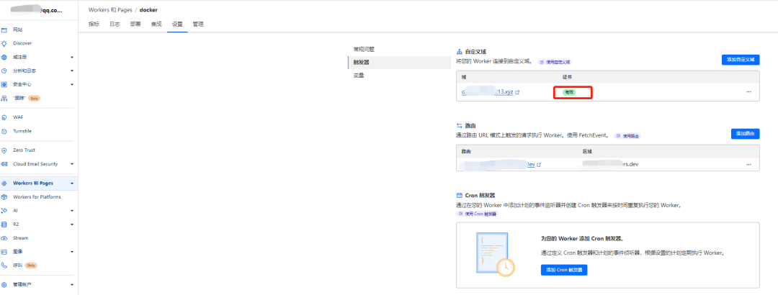Image resolution: width=778 pixels, height=295 pixels.
Task: Click the Discover lightbulb icon
Action: pyautogui.click(x=4, y=43)
